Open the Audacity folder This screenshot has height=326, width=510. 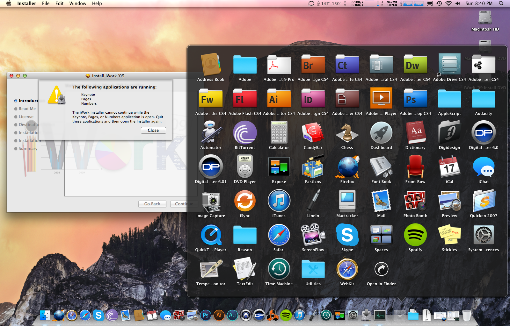click(484, 99)
